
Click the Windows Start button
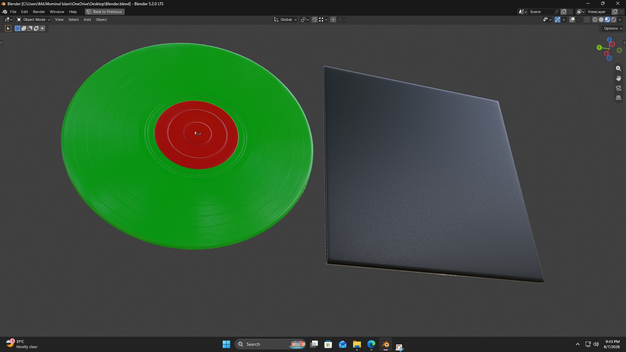(226, 344)
